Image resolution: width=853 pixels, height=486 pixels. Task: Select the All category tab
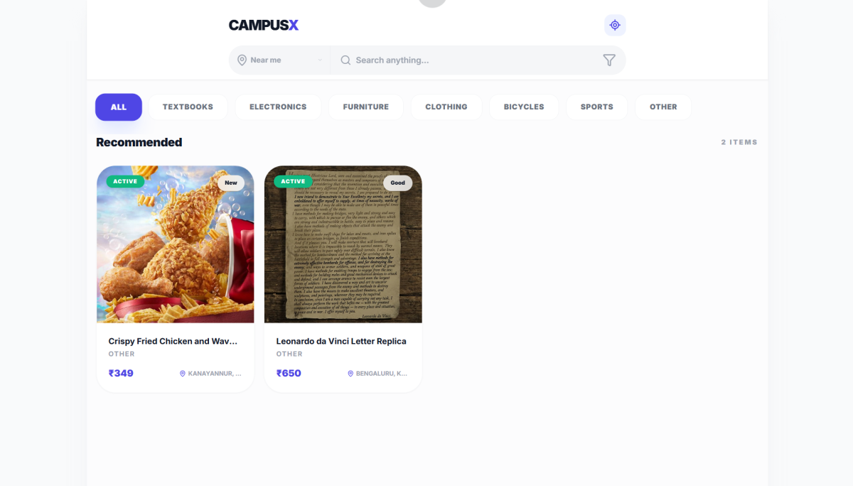coord(119,107)
